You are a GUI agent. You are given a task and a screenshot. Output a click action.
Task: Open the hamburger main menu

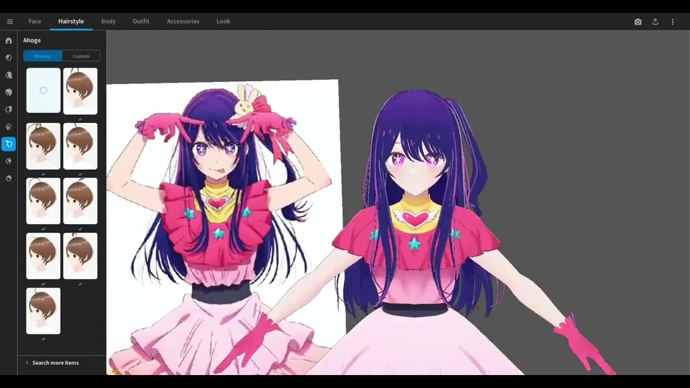tap(10, 22)
